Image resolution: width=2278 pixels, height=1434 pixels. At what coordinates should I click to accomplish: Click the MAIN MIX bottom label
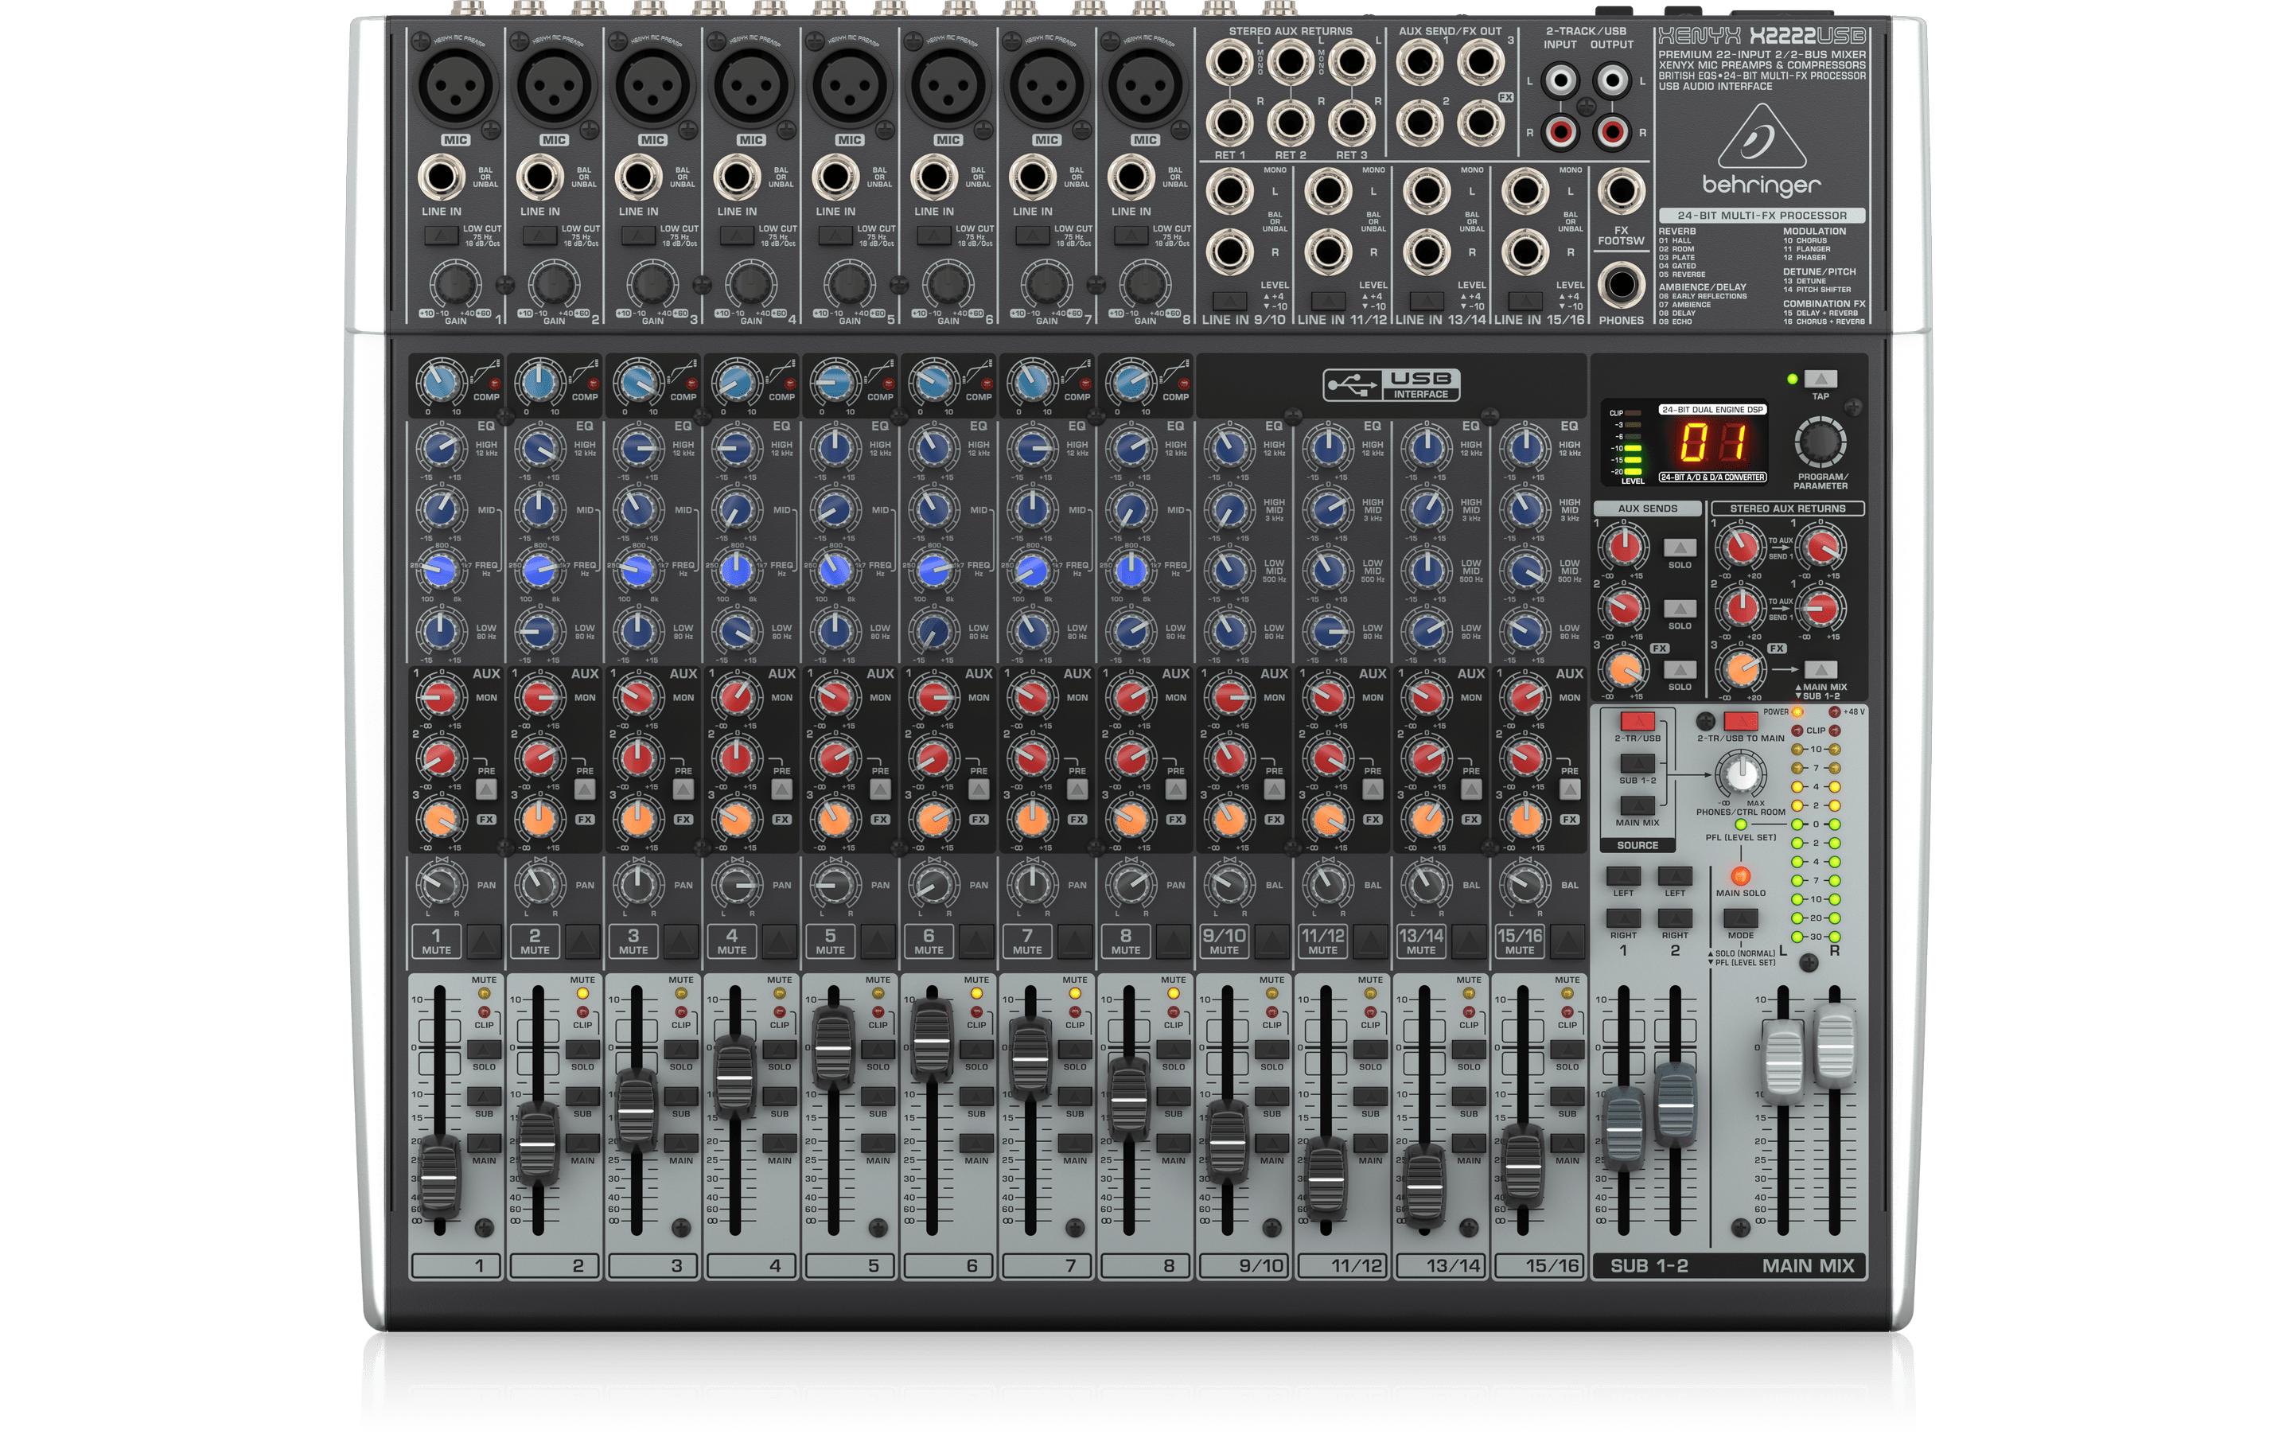[x=1807, y=1265]
